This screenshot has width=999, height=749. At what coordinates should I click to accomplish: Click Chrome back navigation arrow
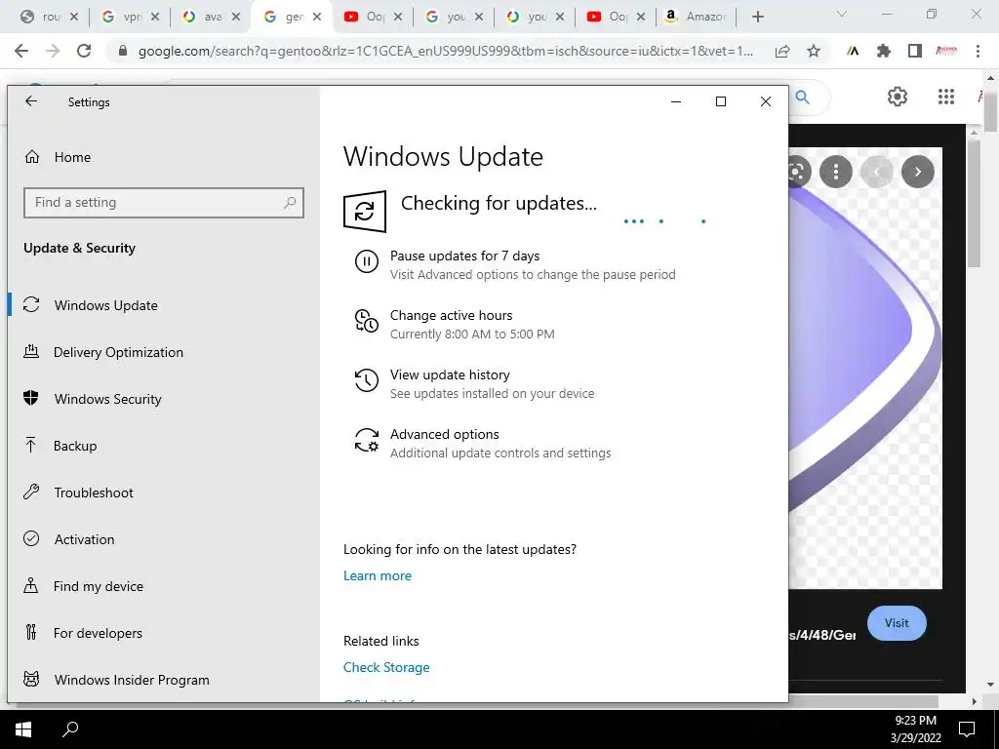click(x=21, y=51)
